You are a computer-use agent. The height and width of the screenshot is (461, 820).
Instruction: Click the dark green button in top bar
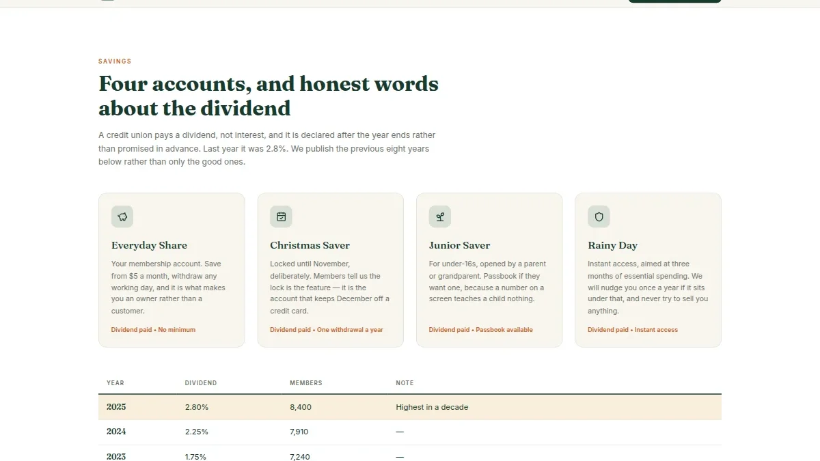click(674, 1)
